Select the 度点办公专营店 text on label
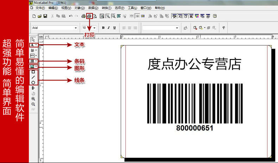278x163 pixels. (194, 64)
